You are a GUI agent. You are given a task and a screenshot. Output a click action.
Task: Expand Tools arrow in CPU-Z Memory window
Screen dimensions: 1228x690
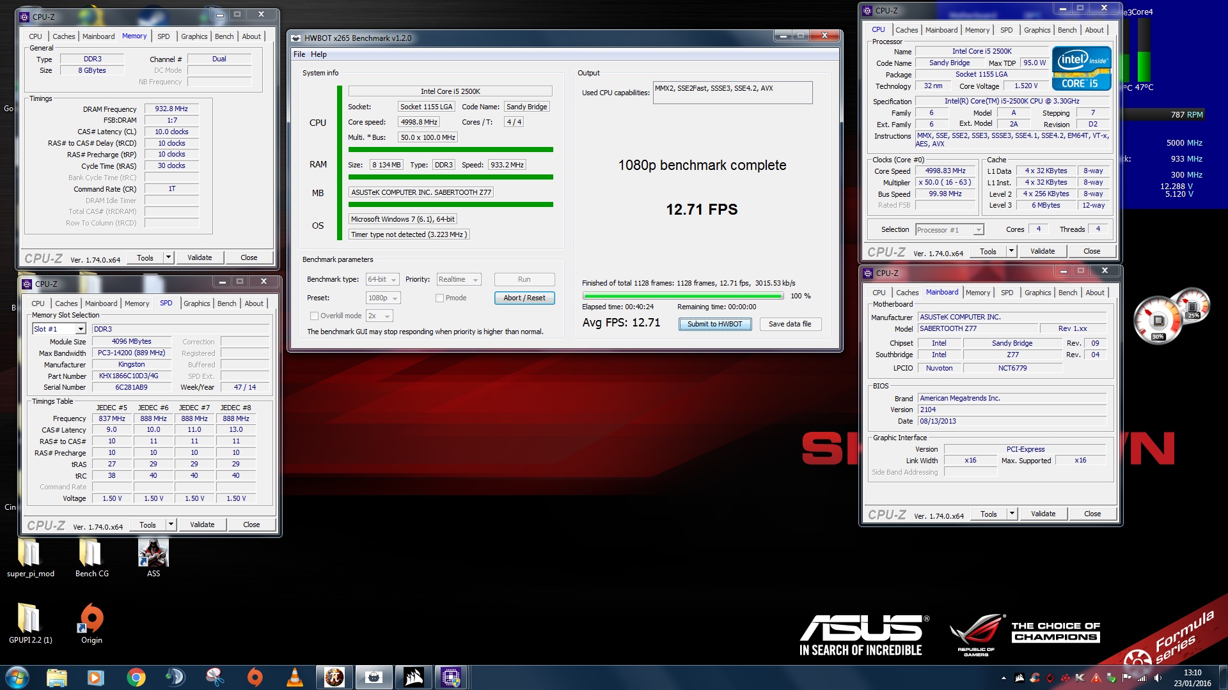coord(169,257)
